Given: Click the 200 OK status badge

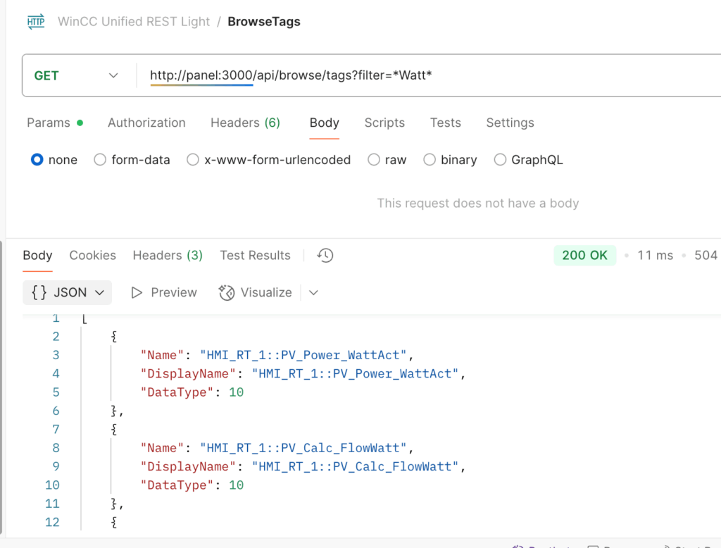Looking at the screenshot, I should [x=584, y=256].
